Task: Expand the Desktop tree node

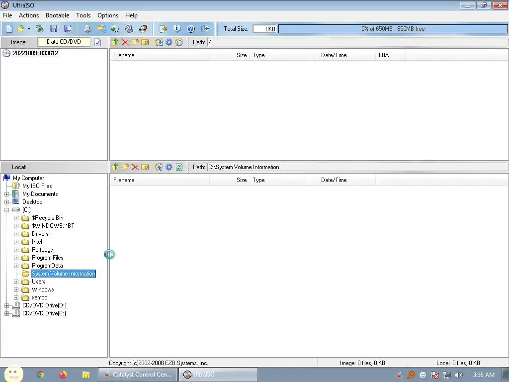Action: (6, 202)
